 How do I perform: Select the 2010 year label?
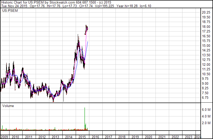coord(15,137)
